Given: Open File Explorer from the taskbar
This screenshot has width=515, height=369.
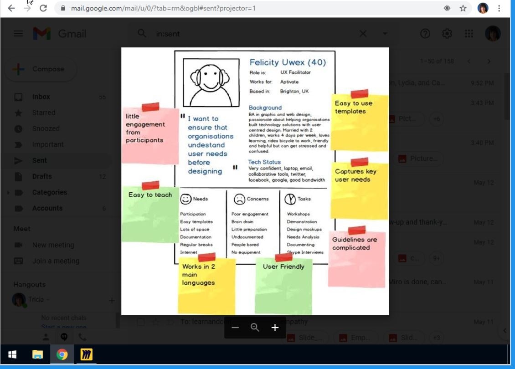Looking at the screenshot, I should tap(37, 354).
